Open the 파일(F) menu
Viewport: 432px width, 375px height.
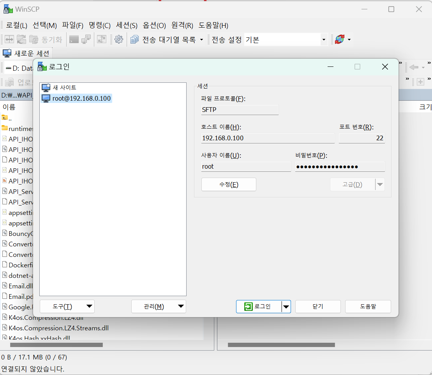[72, 25]
